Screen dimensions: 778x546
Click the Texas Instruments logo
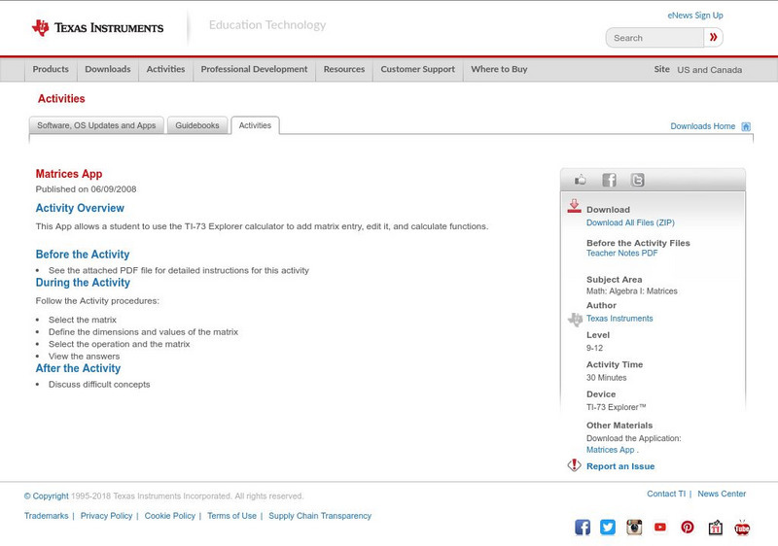(97, 28)
